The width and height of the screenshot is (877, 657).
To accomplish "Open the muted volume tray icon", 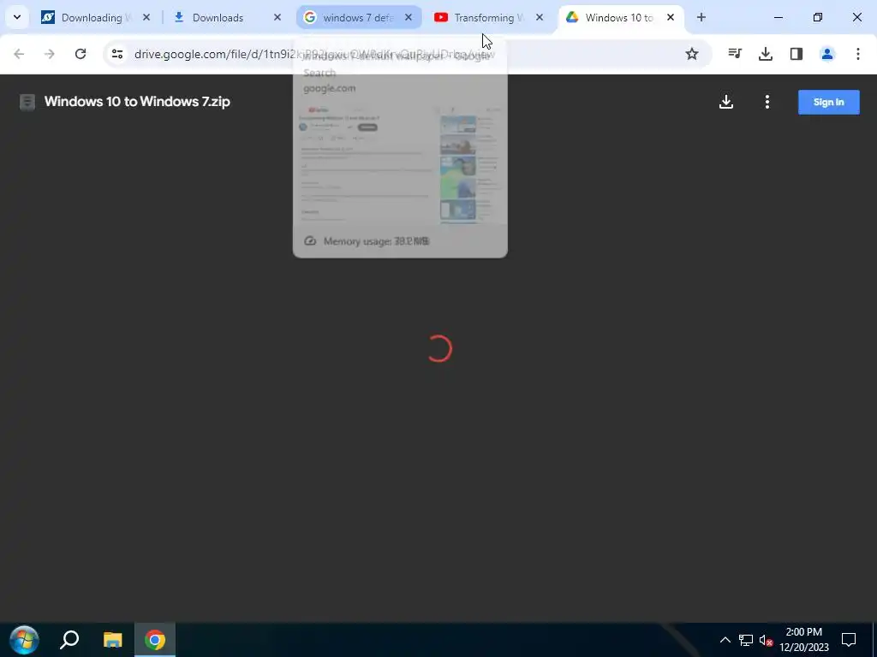I will point(766,640).
